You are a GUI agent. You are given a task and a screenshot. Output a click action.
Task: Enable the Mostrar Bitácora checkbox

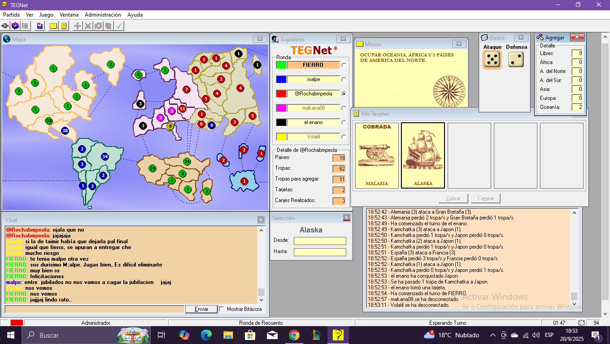tap(222, 309)
